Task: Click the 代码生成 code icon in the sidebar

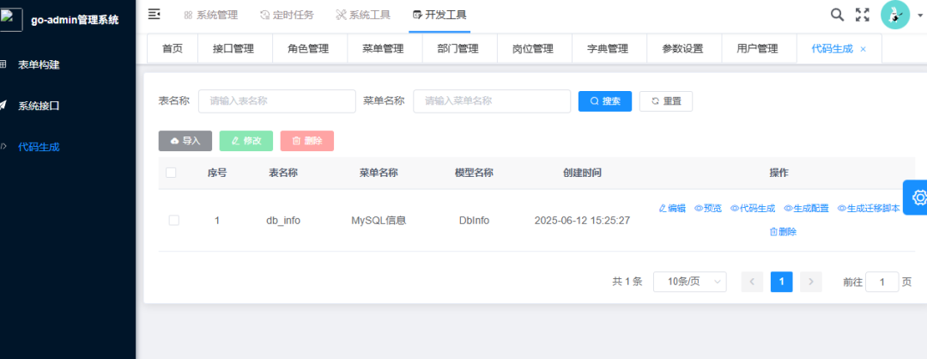Action: 3,147
